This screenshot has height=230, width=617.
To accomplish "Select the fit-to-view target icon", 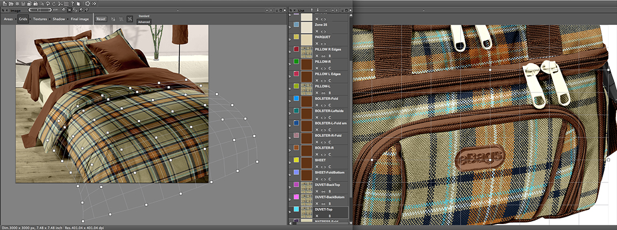I will point(70,10).
